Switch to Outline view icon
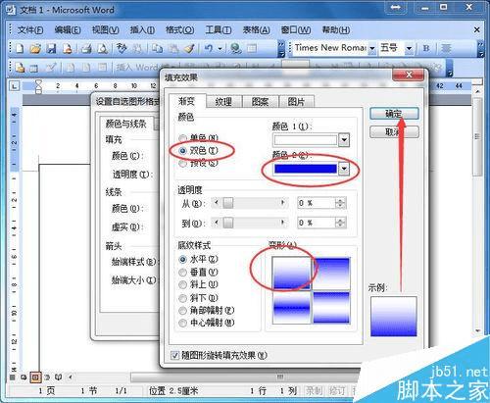The width and height of the screenshot is (490, 403). click(47, 378)
